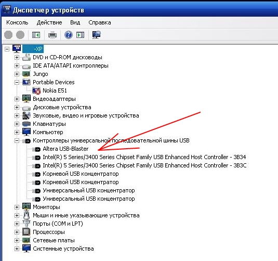Select the first Корневой USB концентратор entry
This screenshot has width=278, height=261.
[81, 174]
